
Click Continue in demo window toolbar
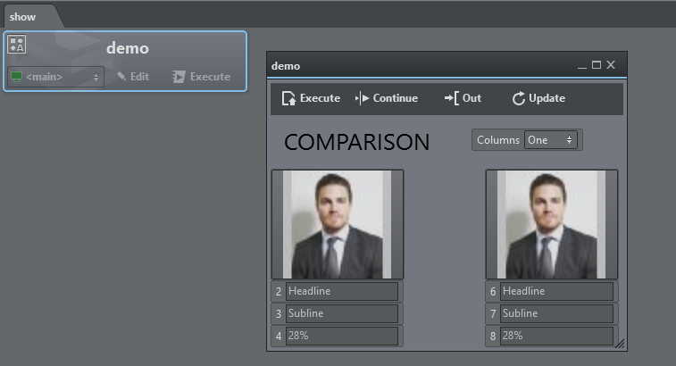387,98
